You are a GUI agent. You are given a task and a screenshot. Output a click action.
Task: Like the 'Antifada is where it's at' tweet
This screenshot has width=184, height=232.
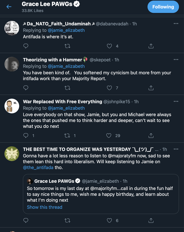(x=110, y=46)
